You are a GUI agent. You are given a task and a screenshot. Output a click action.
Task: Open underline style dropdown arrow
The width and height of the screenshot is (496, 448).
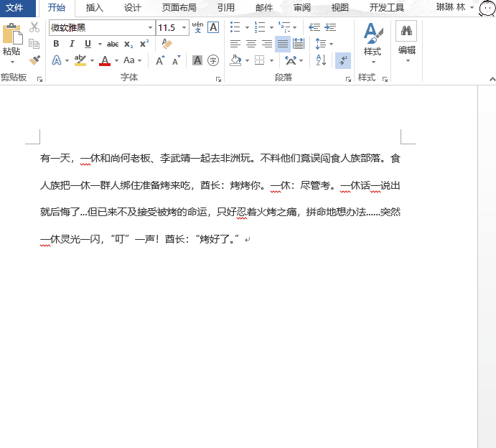pyautogui.click(x=100, y=44)
